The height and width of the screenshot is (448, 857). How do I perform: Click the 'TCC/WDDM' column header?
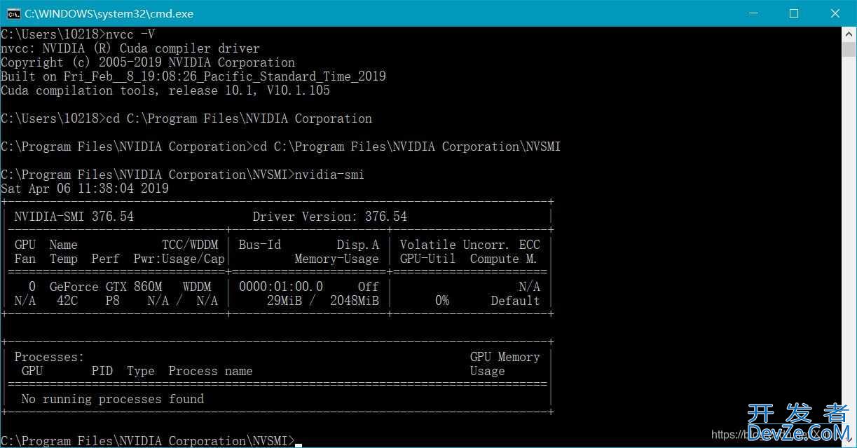pyautogui.click(x=190, y=245)
